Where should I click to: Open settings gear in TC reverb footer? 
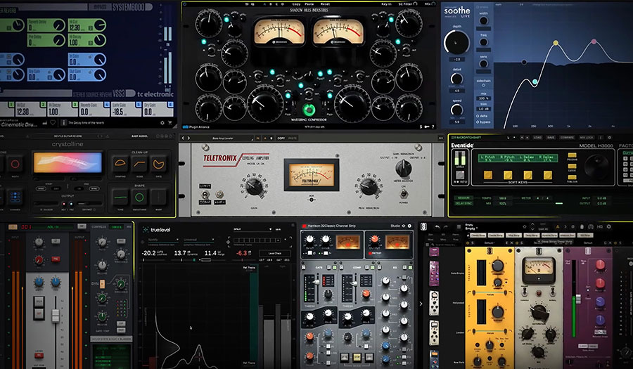[x=162, y=122]
